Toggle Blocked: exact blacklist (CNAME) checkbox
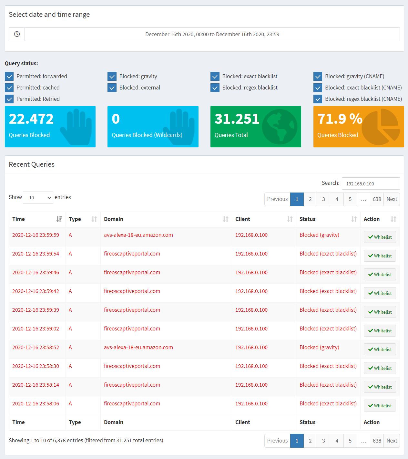The height and width of the screenshot is (459, 408). (318, 88)
